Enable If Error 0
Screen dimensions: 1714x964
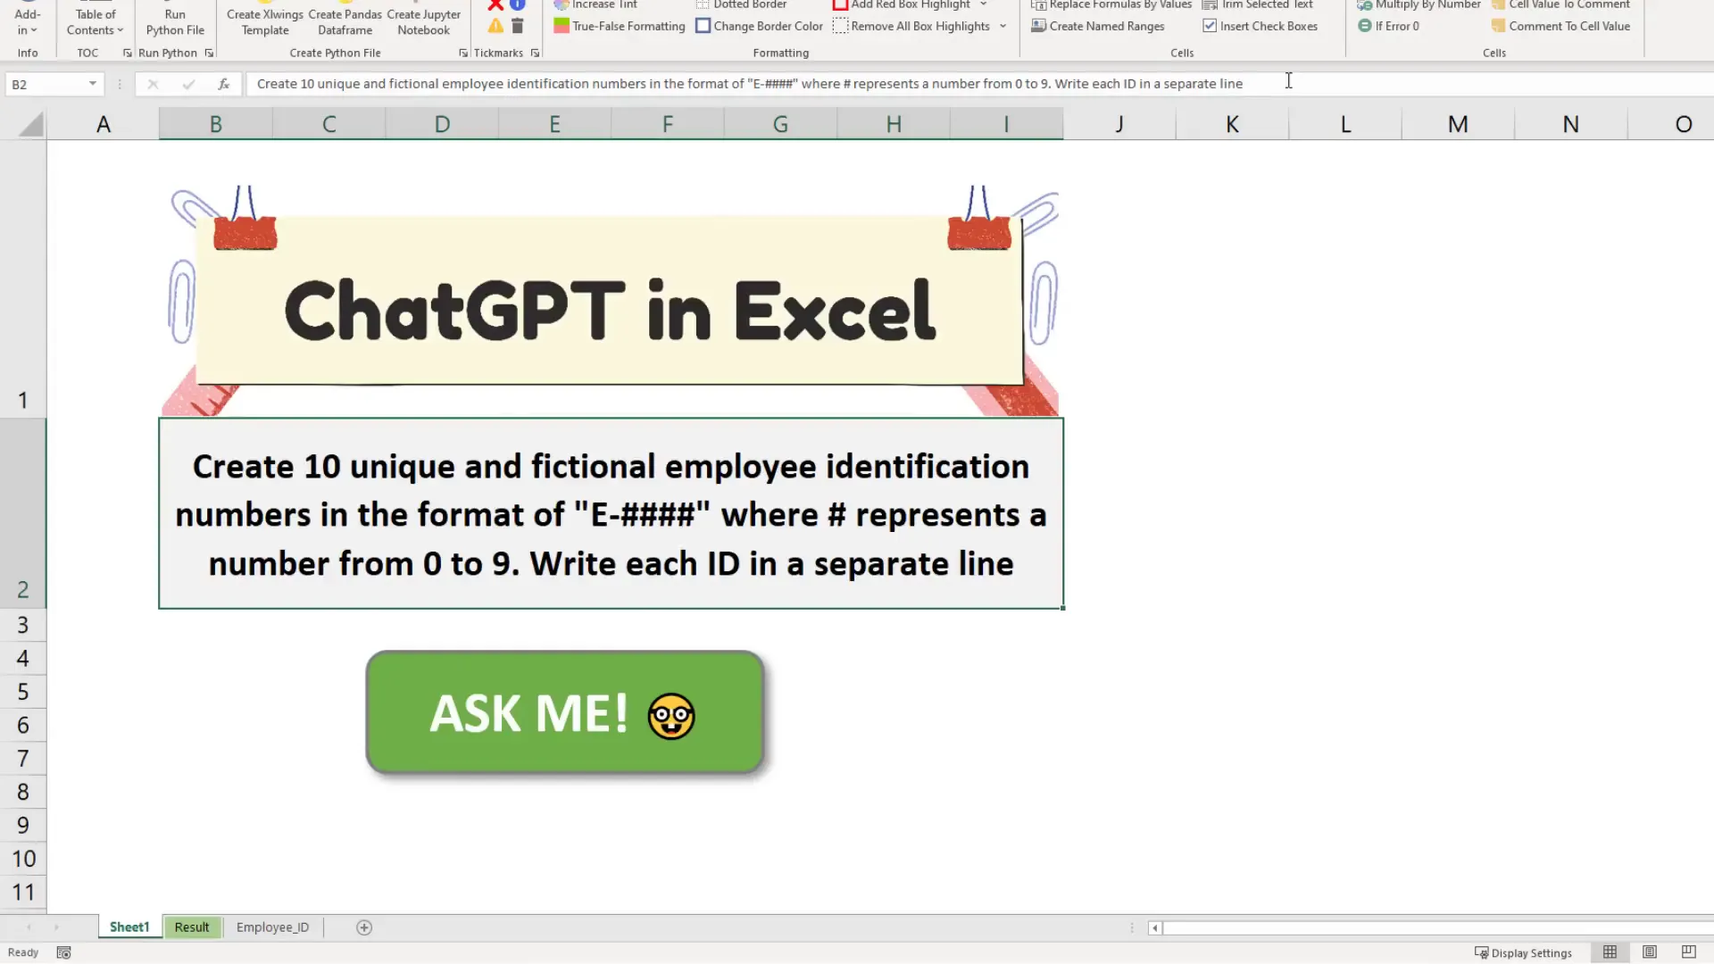point(1389,26)
